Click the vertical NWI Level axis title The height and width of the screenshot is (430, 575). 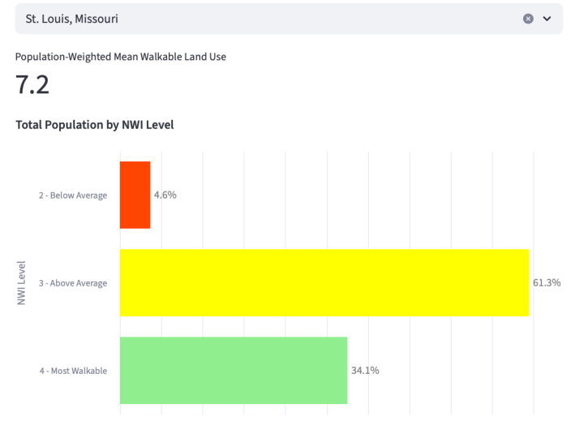coord(22,283)
